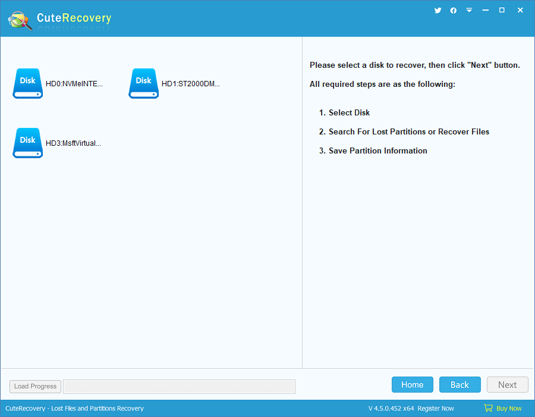Click the '1. Select Disk' step text
Image resolution: width=535 pixels, height=417 pixels.
[x=344, y=112]
